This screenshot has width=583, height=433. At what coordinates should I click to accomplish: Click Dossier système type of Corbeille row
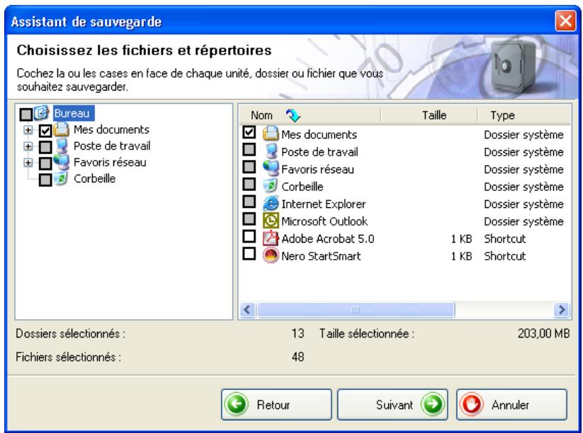(523, 187)
